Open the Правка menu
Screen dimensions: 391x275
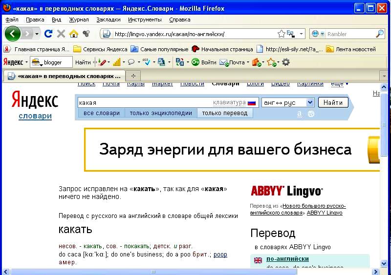pyautogui.click(x=35, y=20)
